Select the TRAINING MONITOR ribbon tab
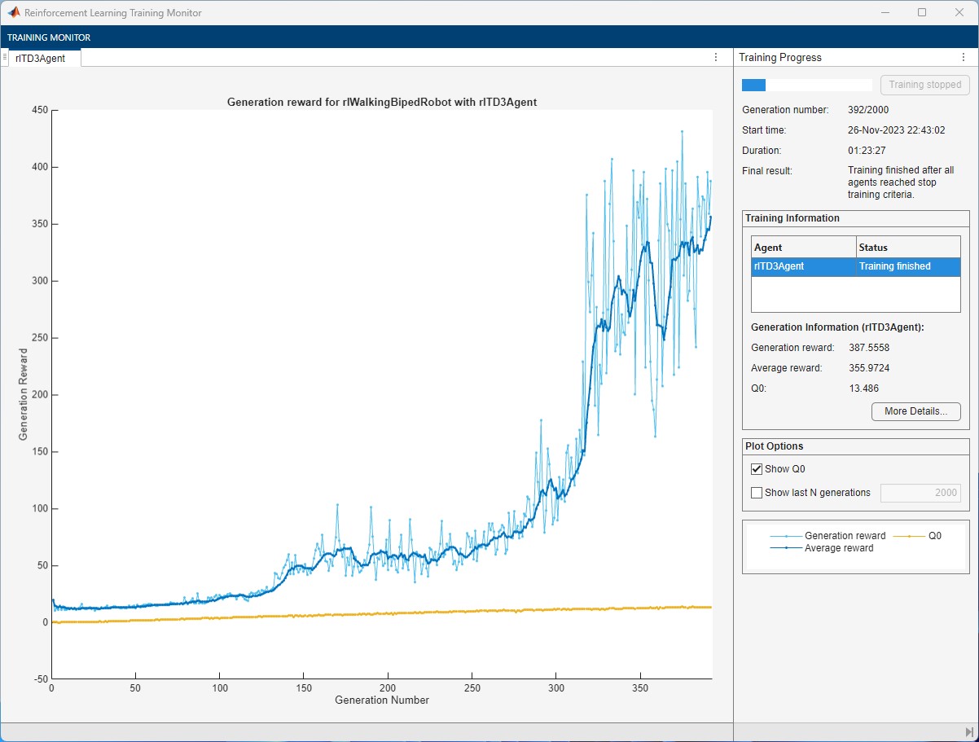Screen dimensions: 979x742 coord(49,37)
